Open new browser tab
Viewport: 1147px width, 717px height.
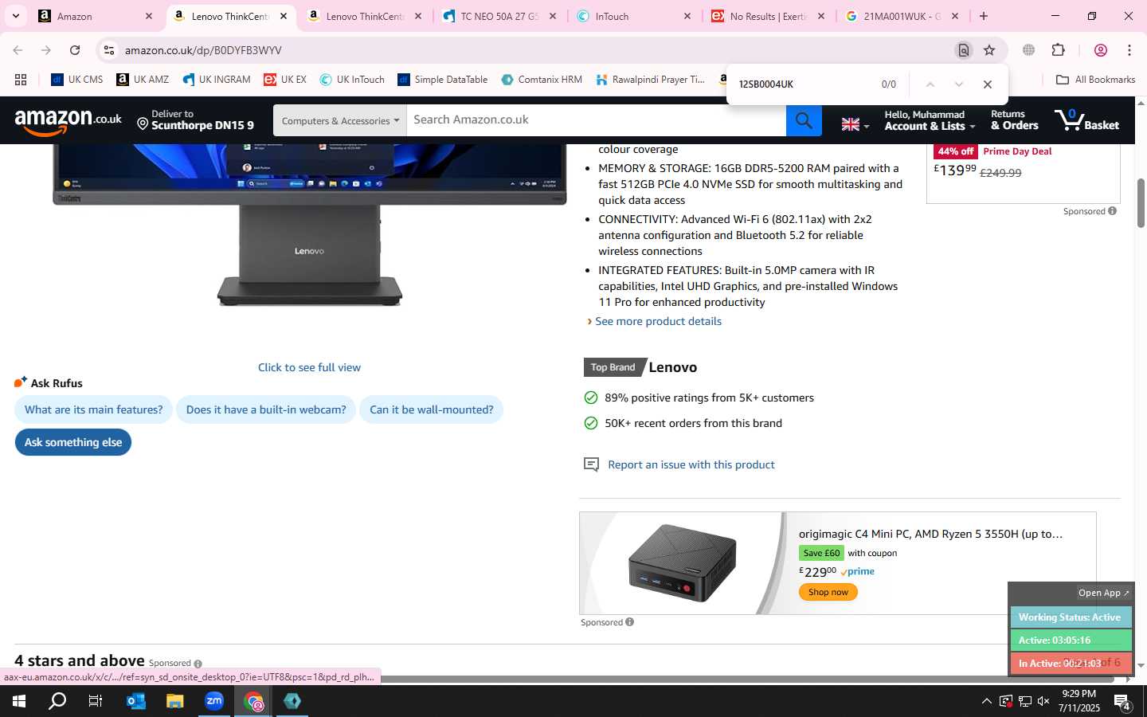click(984, 16)
